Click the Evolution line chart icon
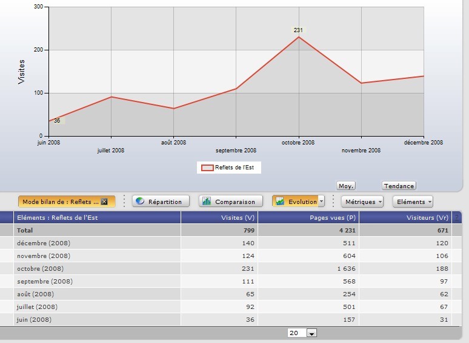 point(280,202)
